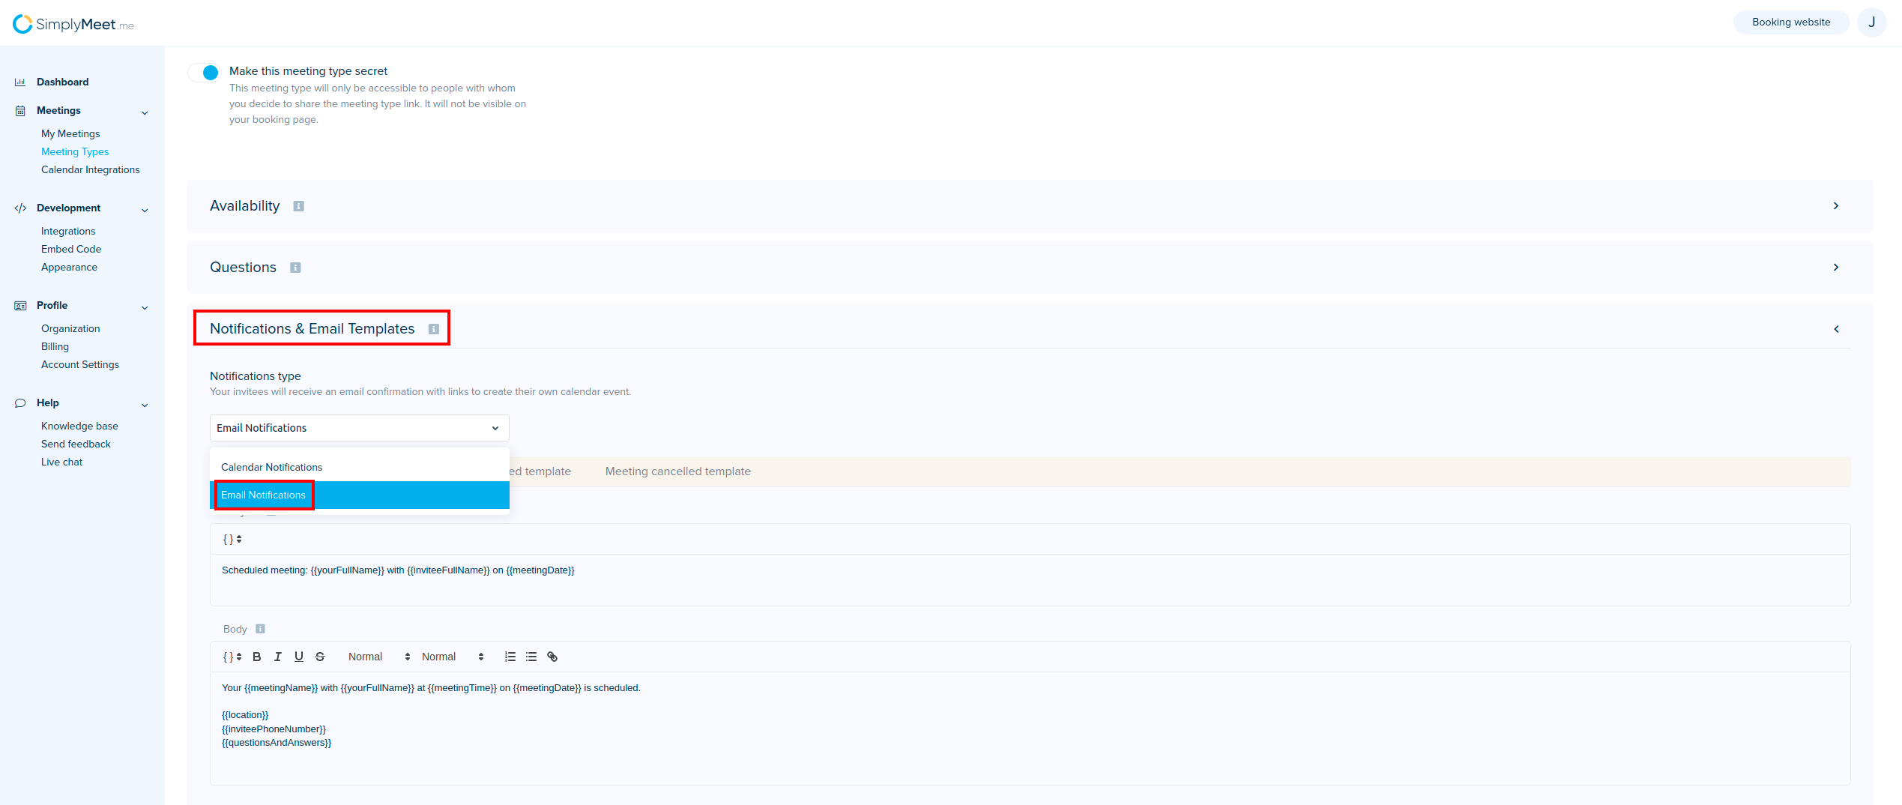Screen dimensions: 1902x805
Task: Open variables picker in subject toolbar
Action: 232,539
